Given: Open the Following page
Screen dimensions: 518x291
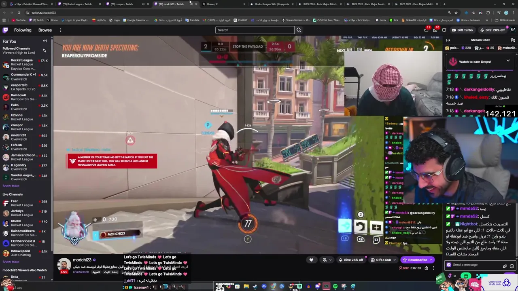Looking at the screenshot, I should [23, 30].
